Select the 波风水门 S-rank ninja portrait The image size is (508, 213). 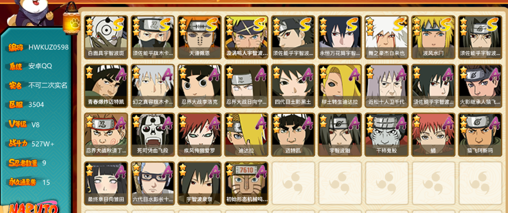[x=433, y=38]
